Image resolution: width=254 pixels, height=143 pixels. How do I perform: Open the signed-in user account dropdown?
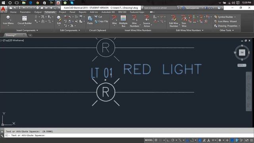pyautogui.click(x=192, y=8)
